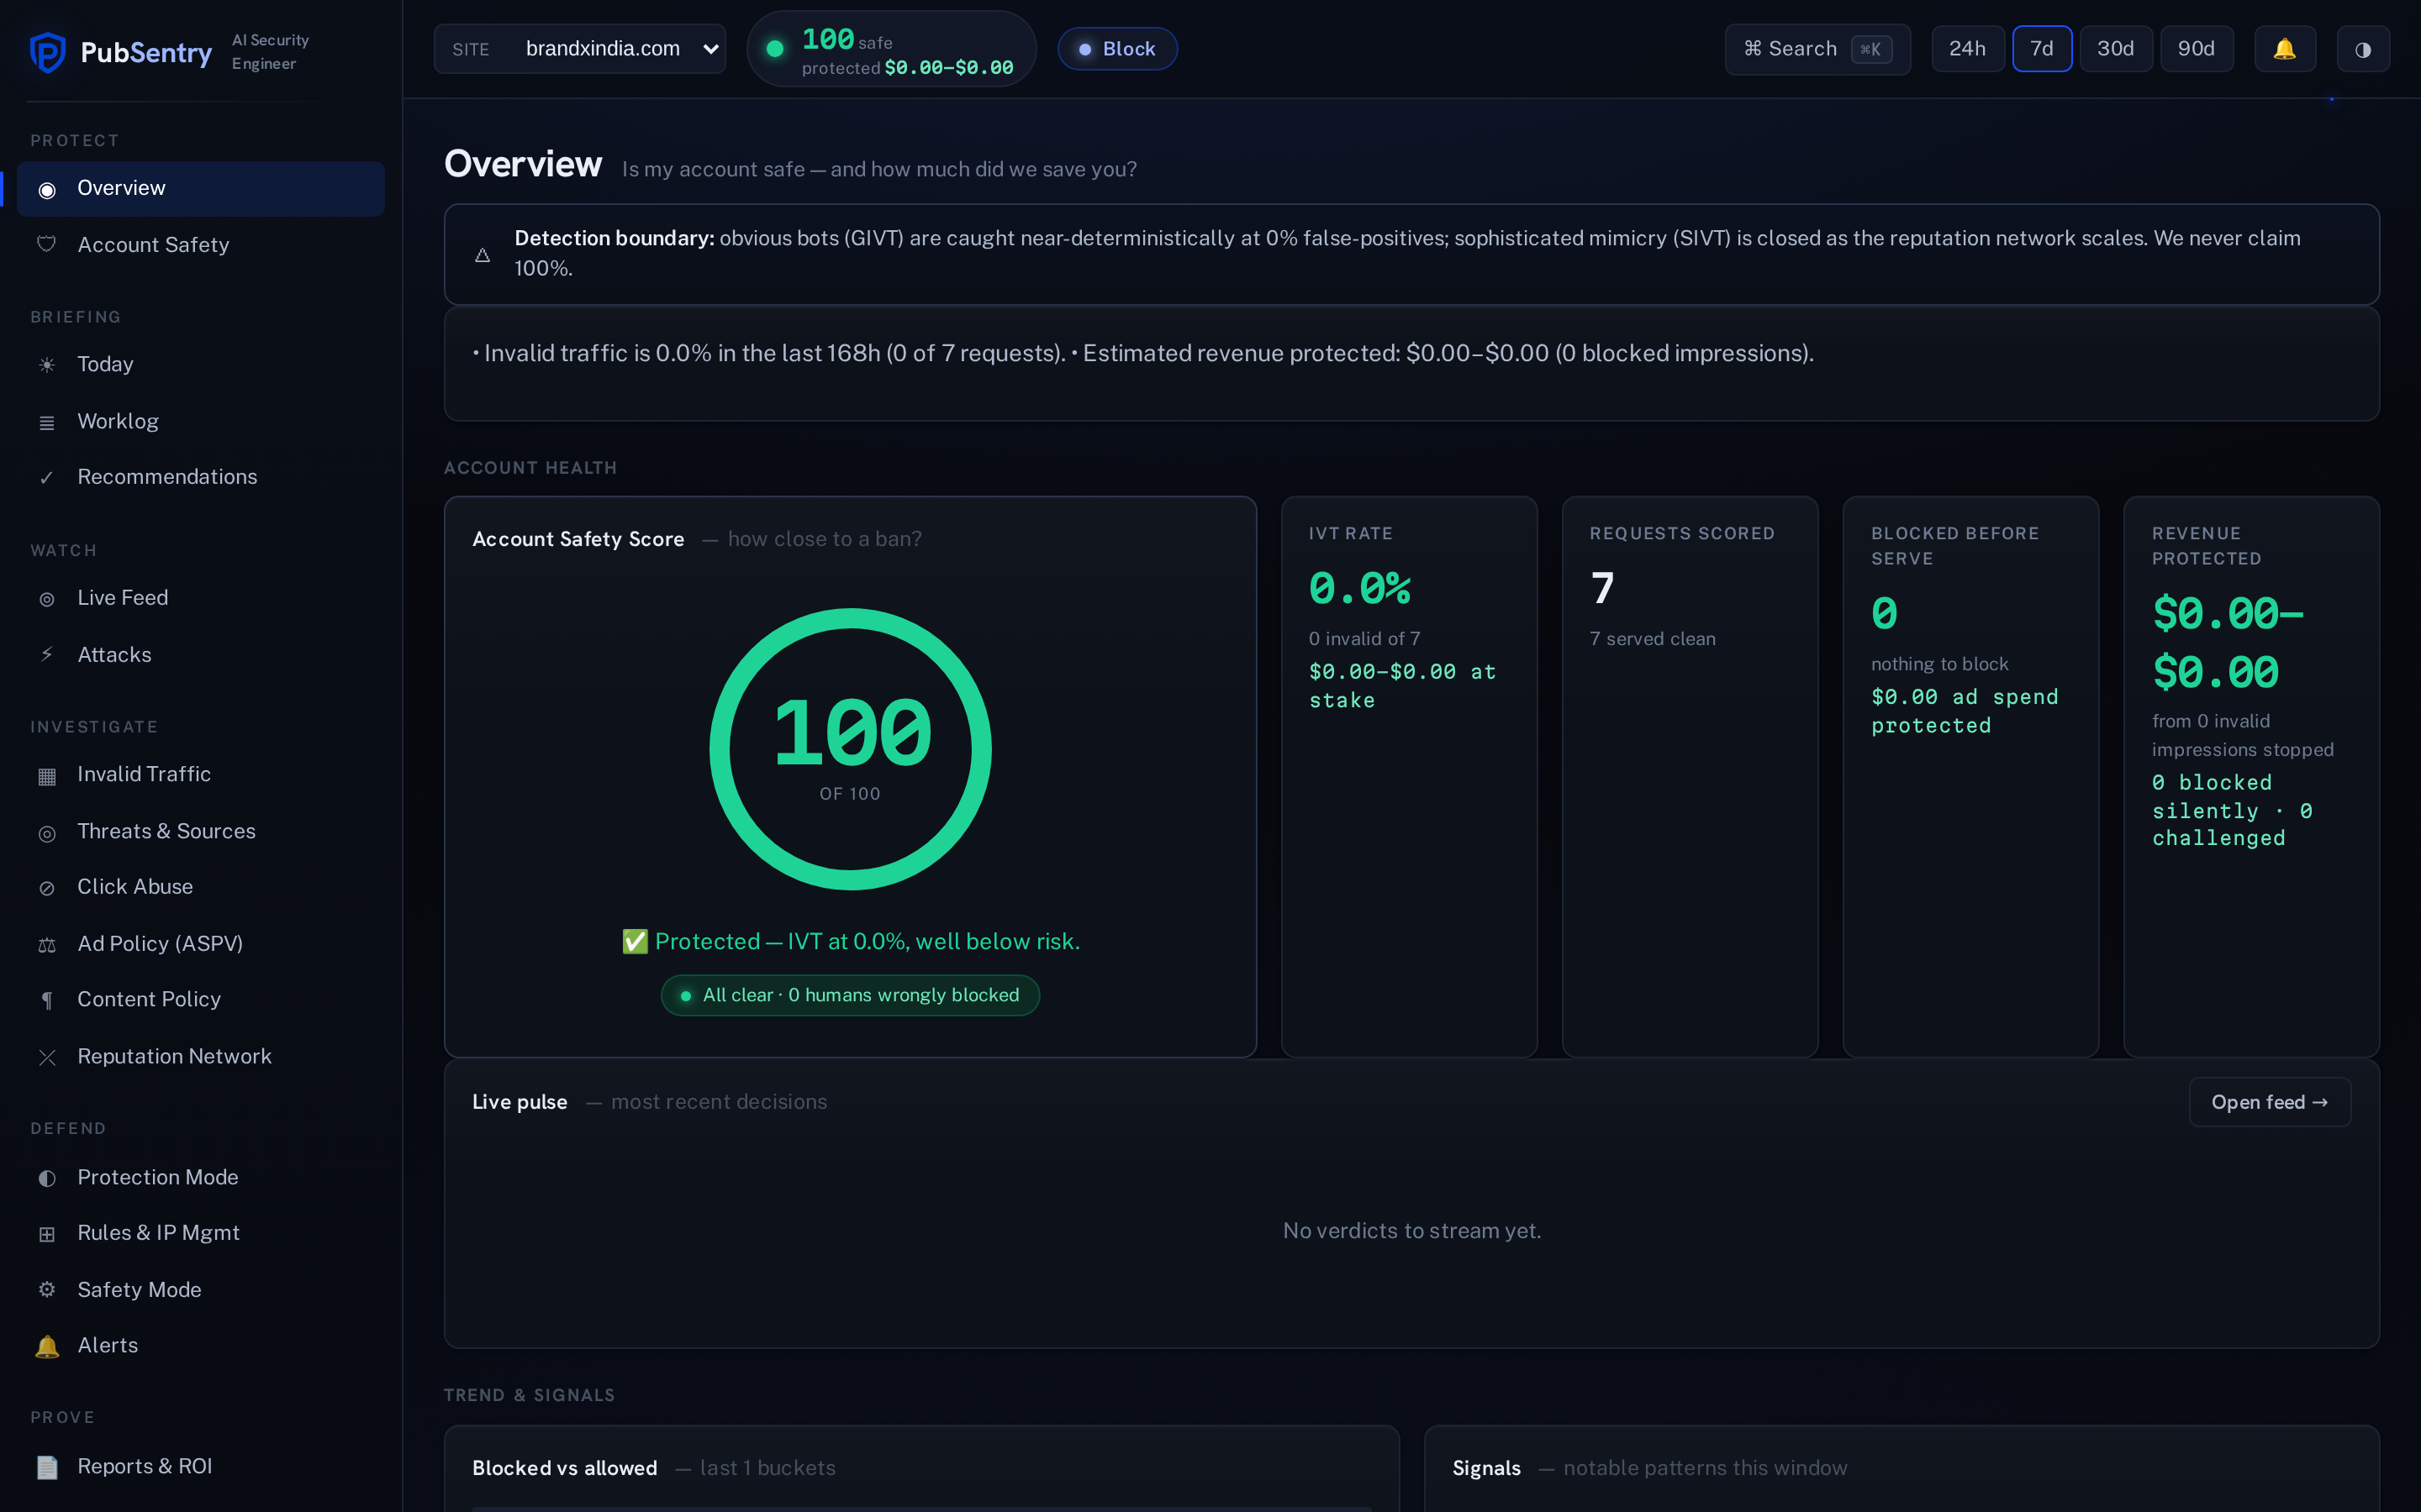Click the All clear humans wrongly blocked badge
The image size is (2421, 1512).
coord(851,996)
